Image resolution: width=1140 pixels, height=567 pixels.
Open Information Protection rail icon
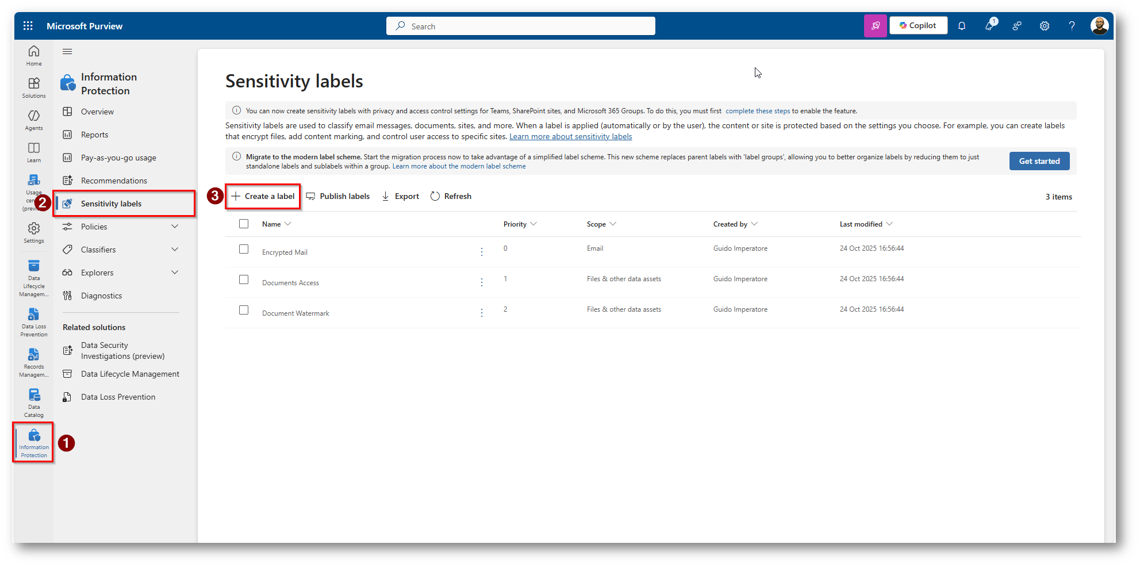[x=34, y=443]
